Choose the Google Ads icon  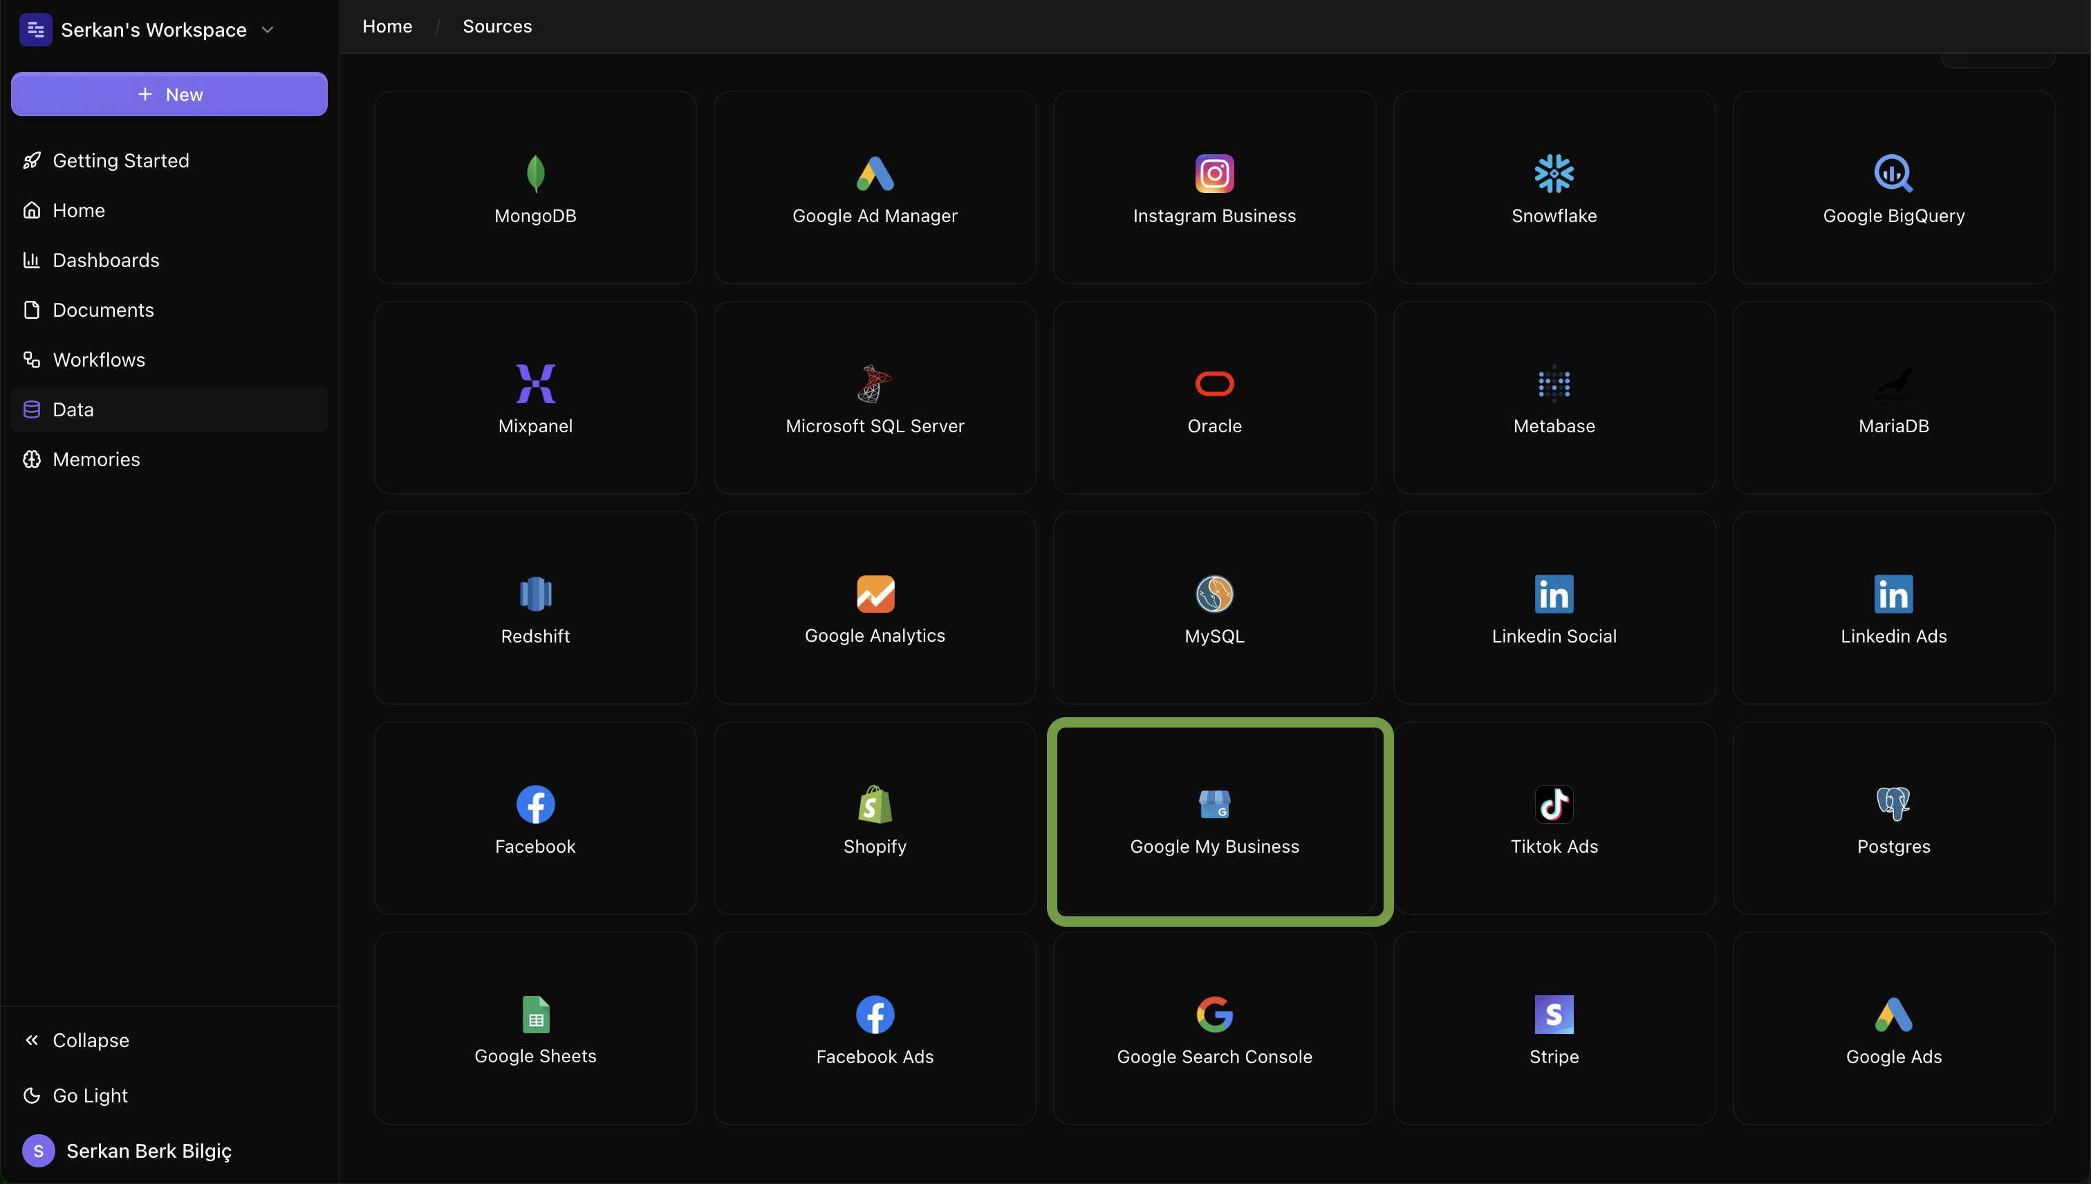pyautogui.click(x=1893, y=1014)
